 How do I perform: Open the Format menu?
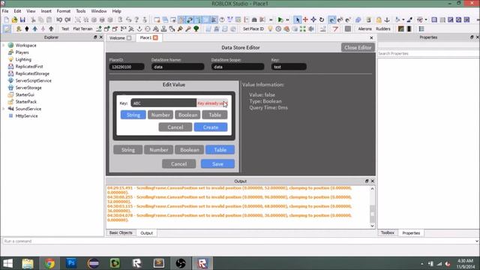(63, 11)
